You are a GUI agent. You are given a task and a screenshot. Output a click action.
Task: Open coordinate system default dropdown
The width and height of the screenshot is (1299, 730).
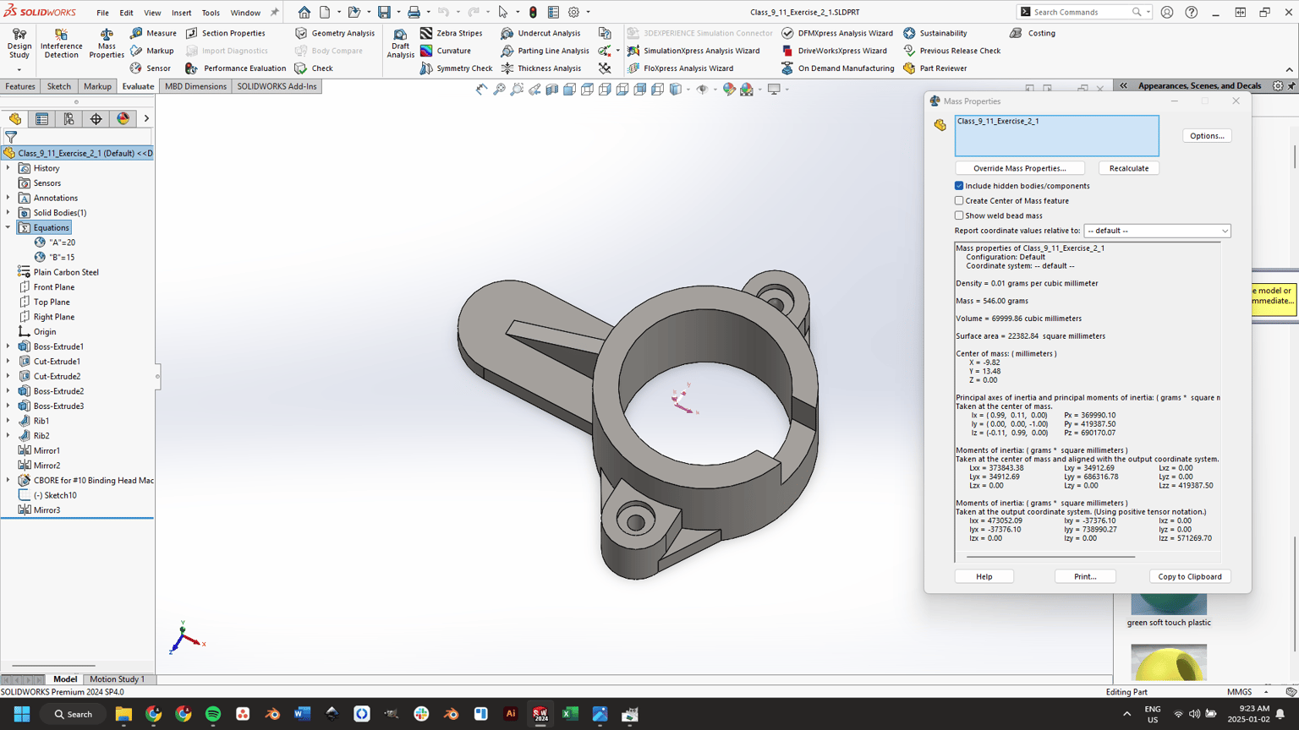pyautogui.click(x=1157, y=231)
